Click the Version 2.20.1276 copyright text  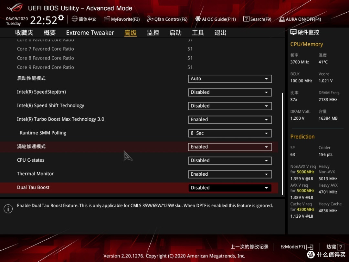(x=174, y=256)
